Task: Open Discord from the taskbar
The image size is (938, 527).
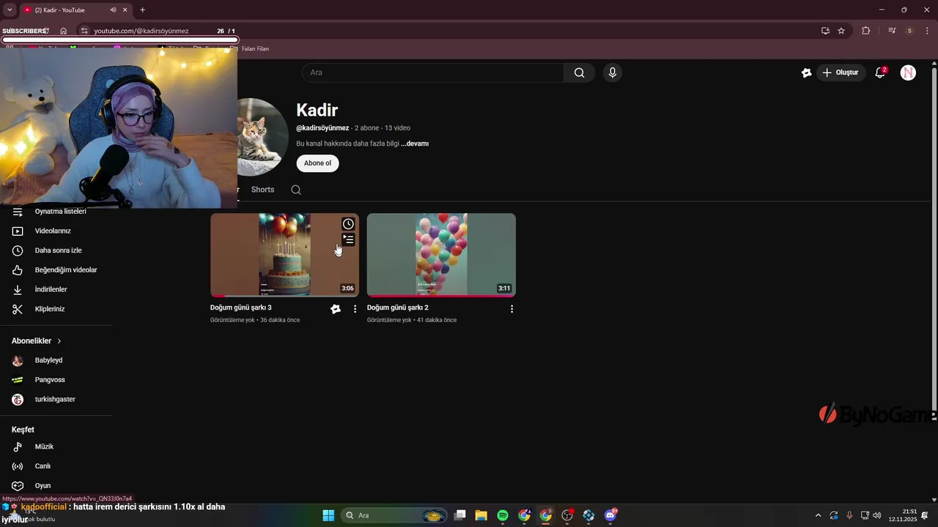Action: coord(610,515)
